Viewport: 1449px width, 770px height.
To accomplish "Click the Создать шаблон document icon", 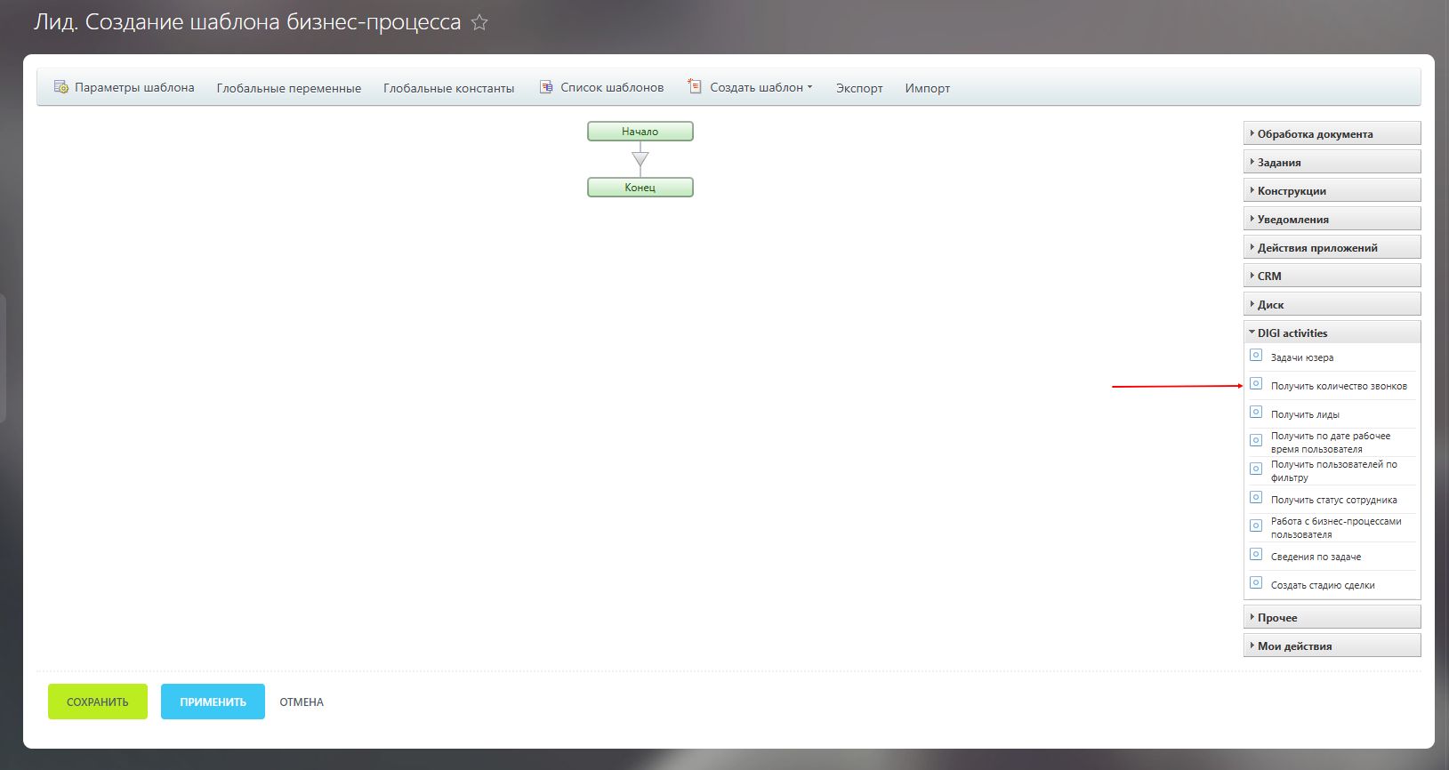I will coord(695,86).
